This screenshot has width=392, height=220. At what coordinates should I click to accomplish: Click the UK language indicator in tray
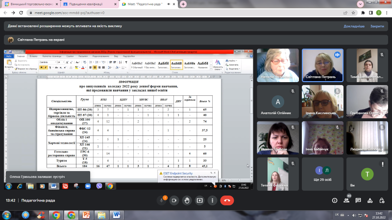pos(337,215)
